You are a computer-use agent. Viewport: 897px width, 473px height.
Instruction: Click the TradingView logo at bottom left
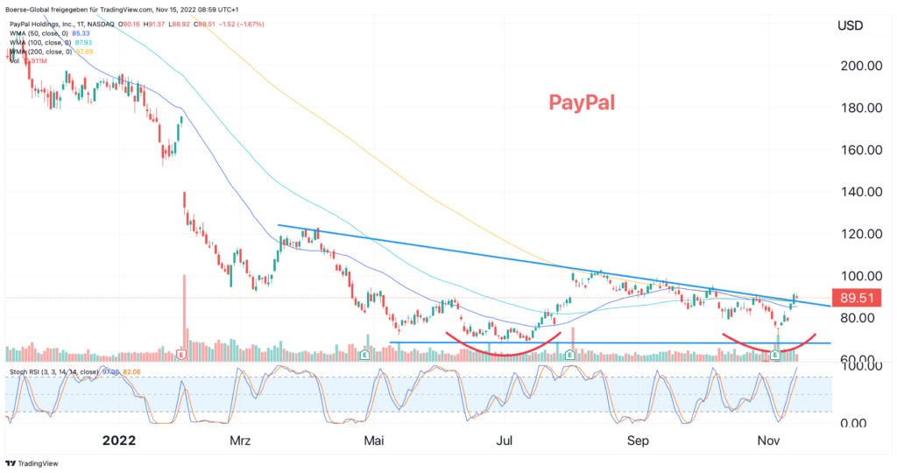[x=32, y=463]
